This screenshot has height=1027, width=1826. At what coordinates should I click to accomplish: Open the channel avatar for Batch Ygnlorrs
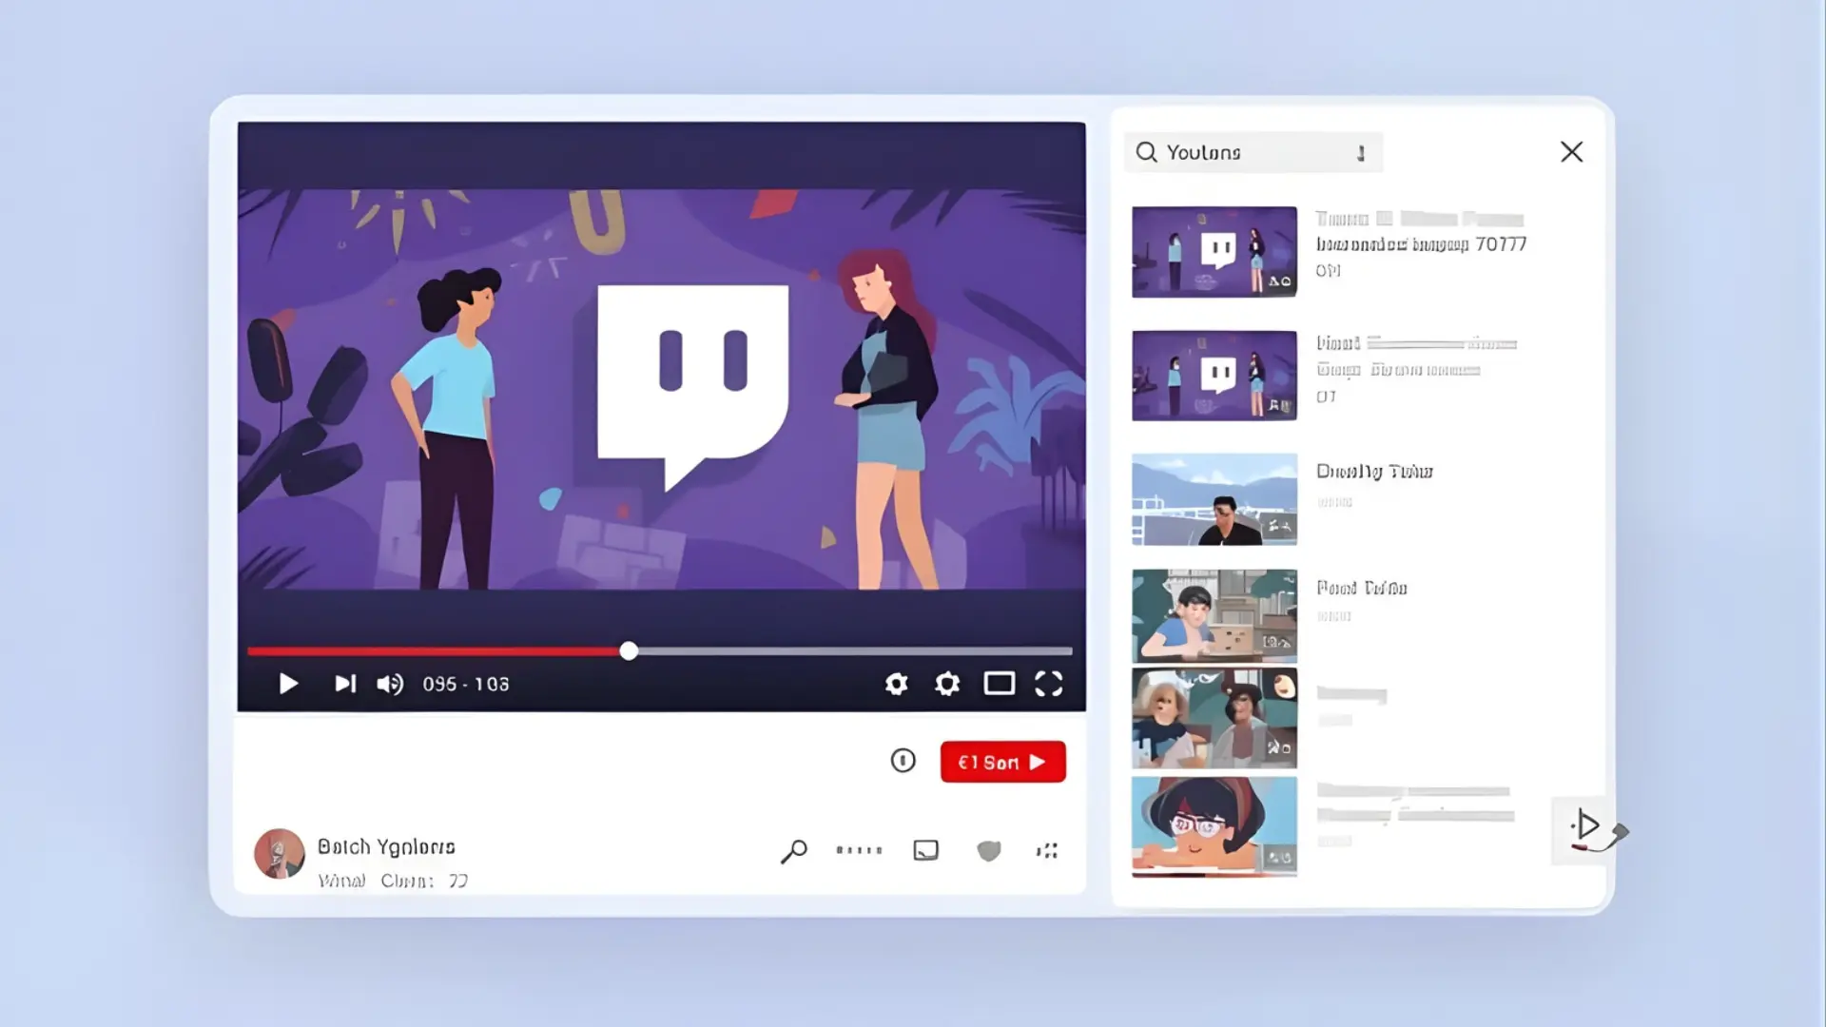[x=280, y=853]
